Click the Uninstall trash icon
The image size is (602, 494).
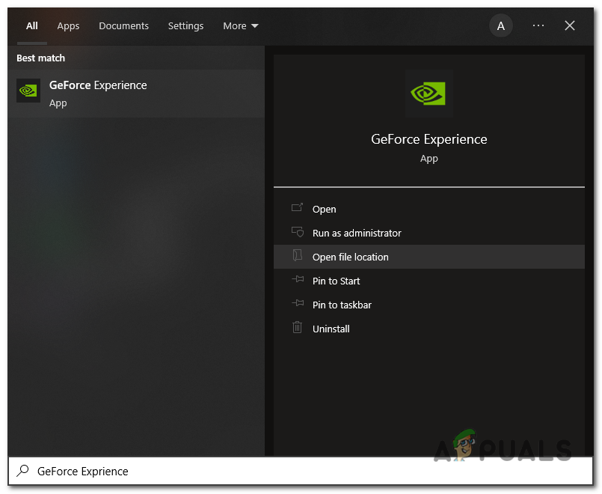pyautogui.click(x=298, y=329)
